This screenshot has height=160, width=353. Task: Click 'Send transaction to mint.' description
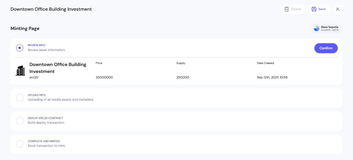pos(47,146)
